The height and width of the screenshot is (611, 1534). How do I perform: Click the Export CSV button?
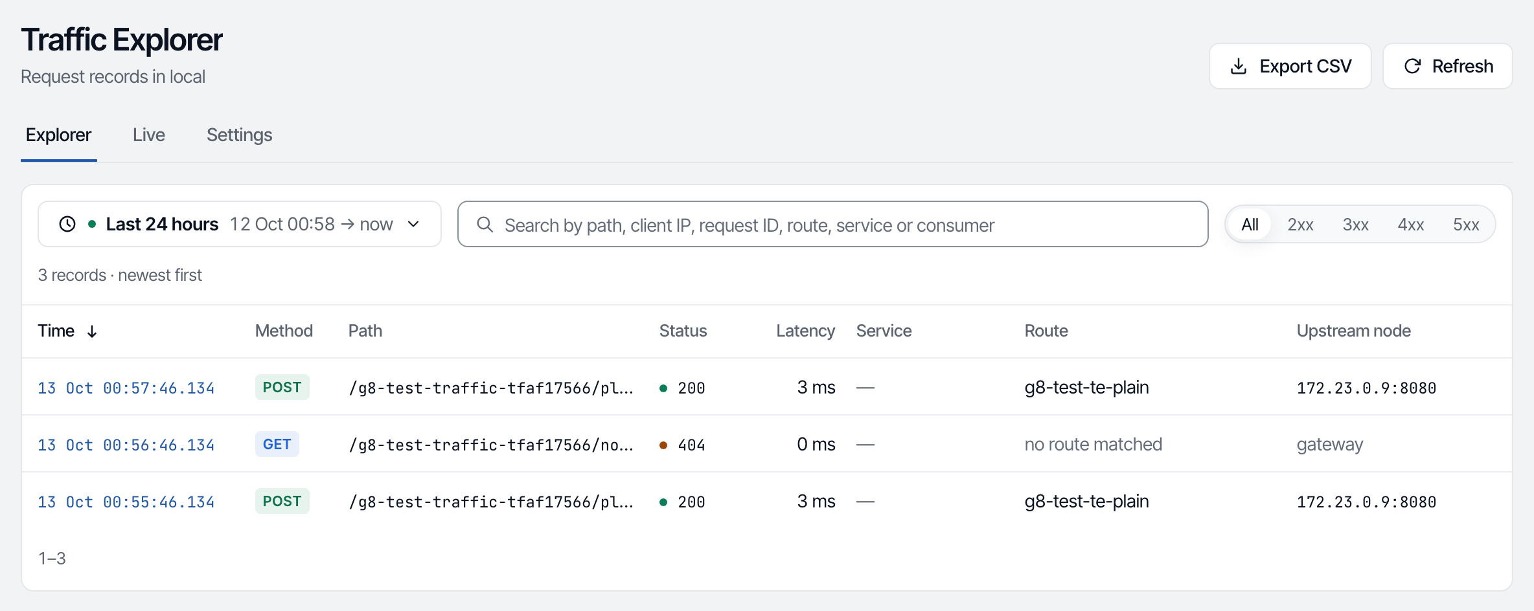[x=1290, y=66]
